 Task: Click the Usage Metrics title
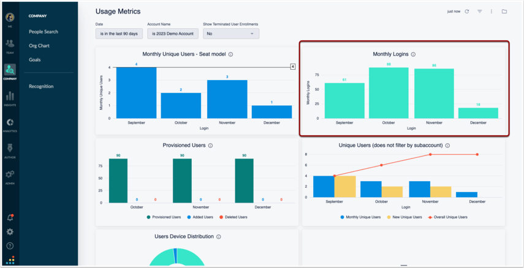coord(118,12)
